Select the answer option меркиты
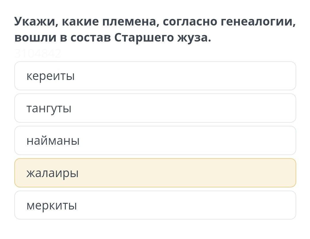The width and height of the screenshot is (310, 239). point(155,205)
